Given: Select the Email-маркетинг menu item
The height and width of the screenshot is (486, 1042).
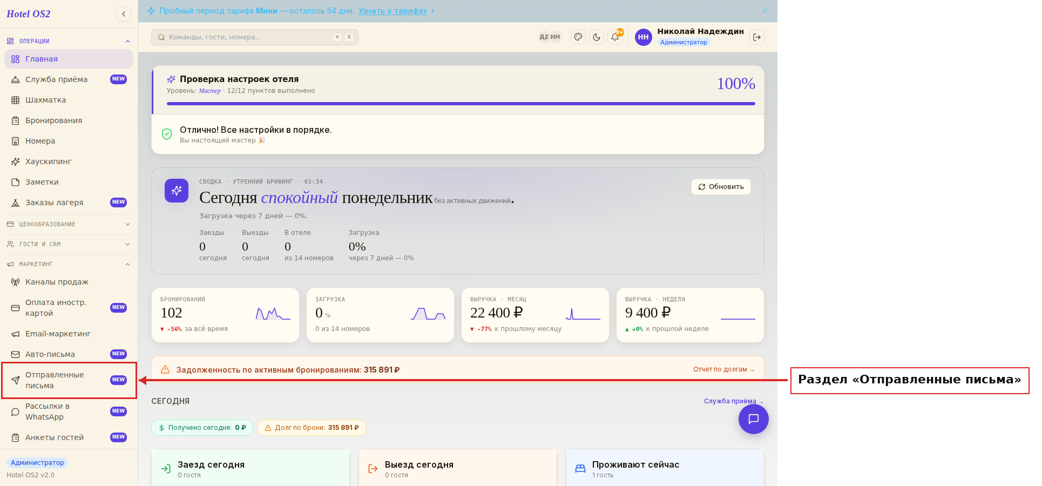Looking at the screenshot, I should tap(69, 334).
